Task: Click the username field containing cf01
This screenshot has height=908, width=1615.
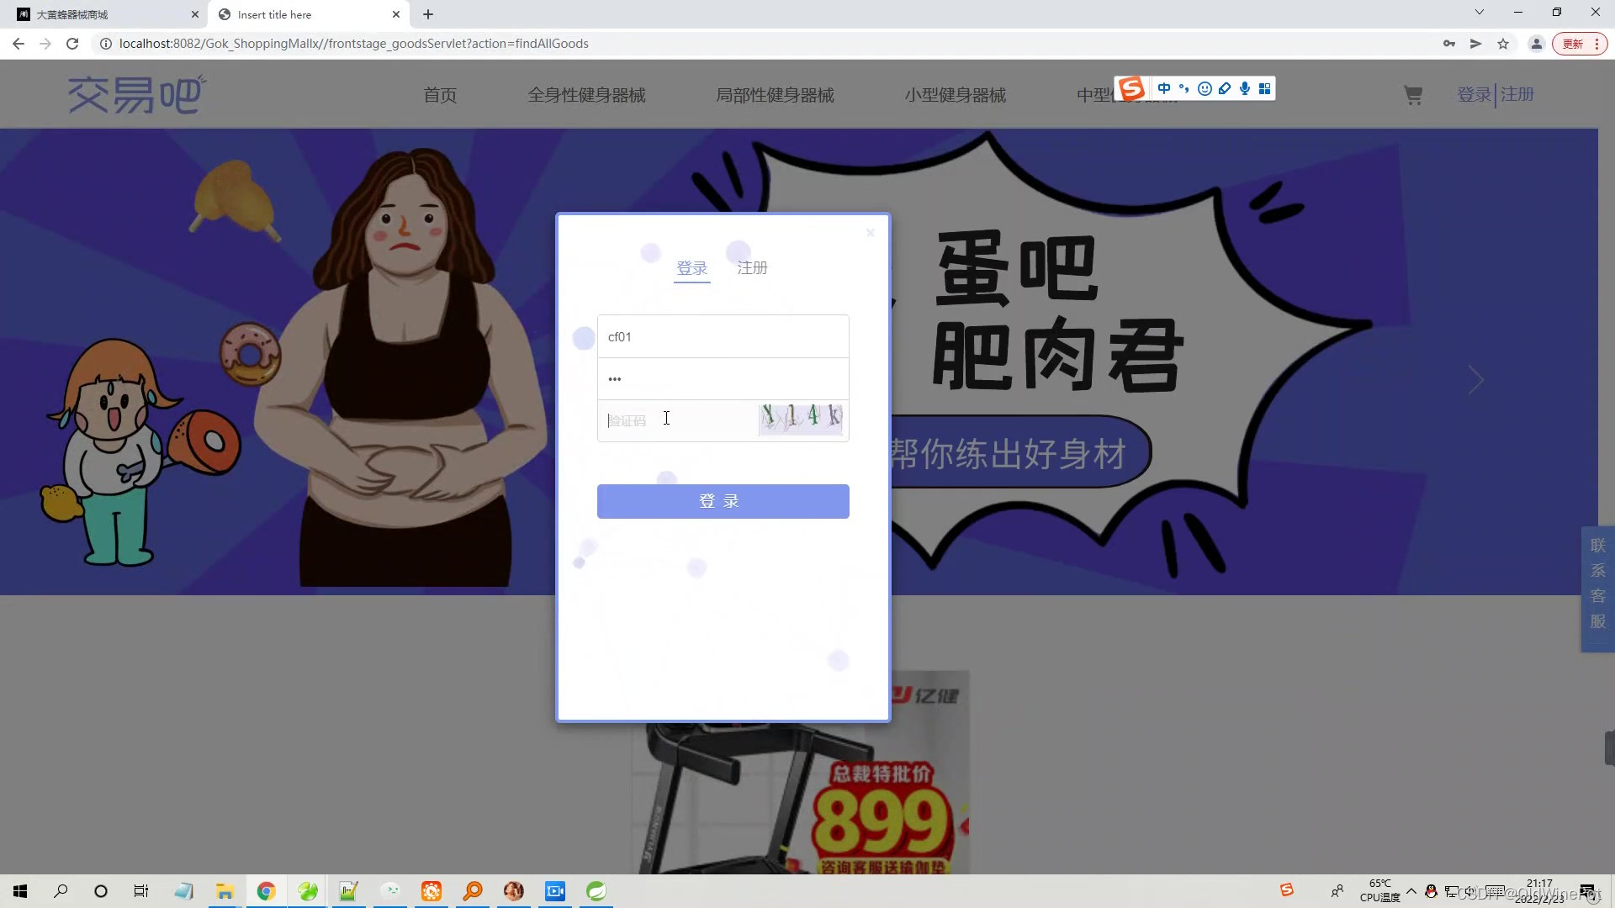Action: (x=723, y=337)
